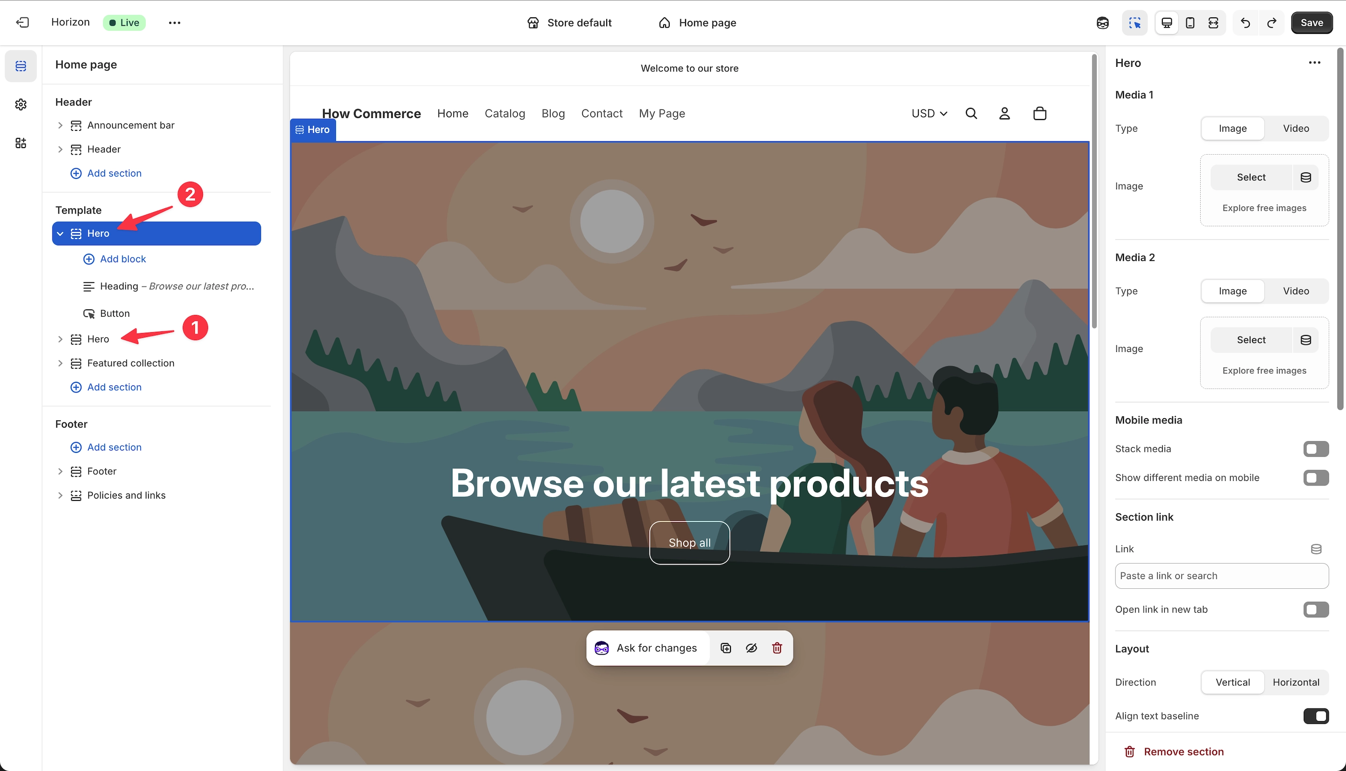Switch to fullscreen preview icon

click(x=1213, y=23)
